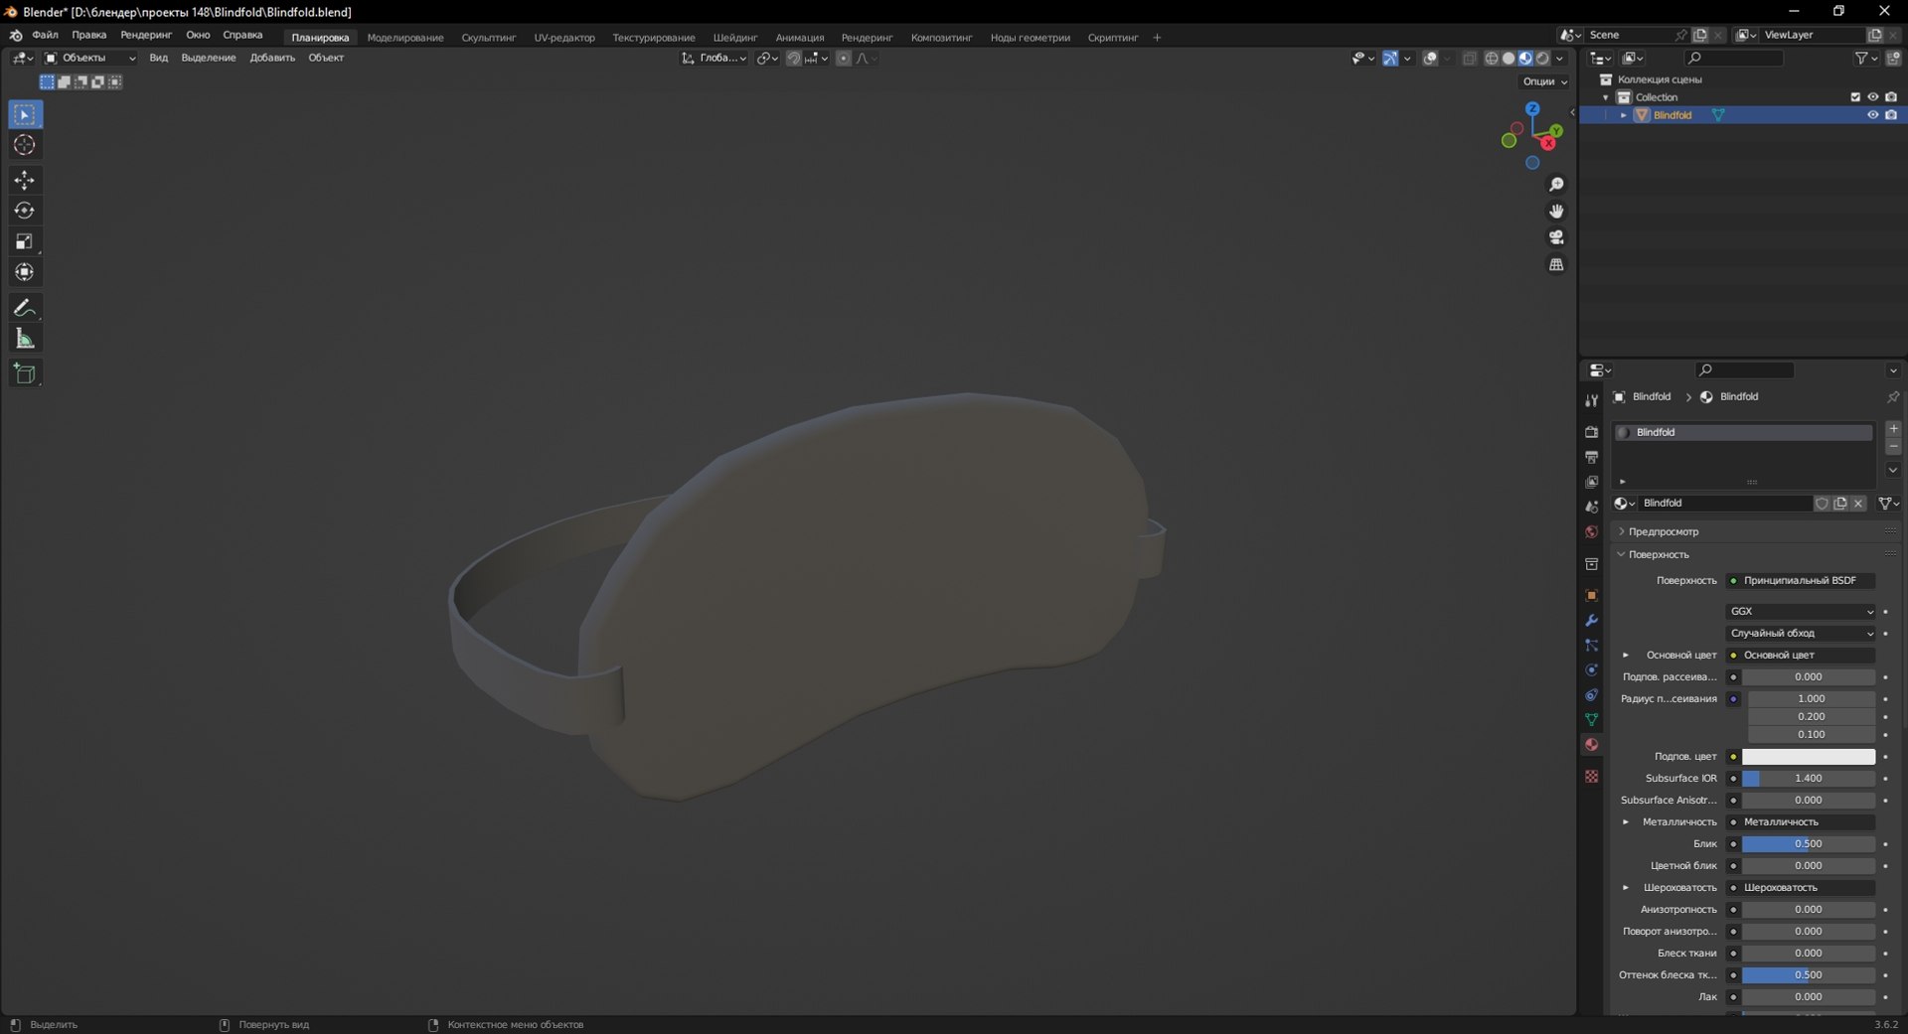Switch perspective/orthographic grid icon

click(x=1556, y=264)
